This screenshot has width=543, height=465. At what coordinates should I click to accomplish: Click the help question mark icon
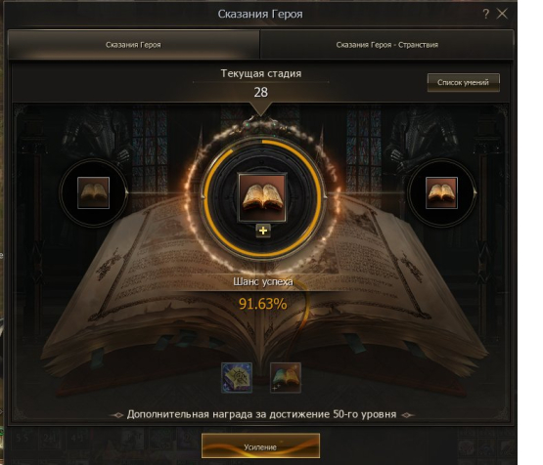tap(485, 14)
